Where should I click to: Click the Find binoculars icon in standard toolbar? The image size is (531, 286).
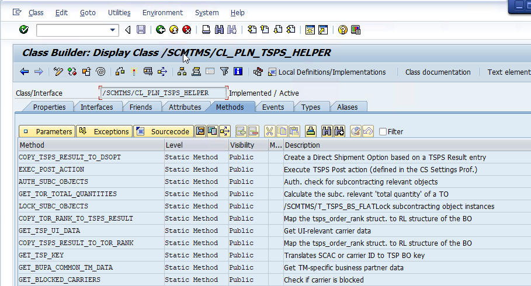pyautogui.click(x=219, y=30)
